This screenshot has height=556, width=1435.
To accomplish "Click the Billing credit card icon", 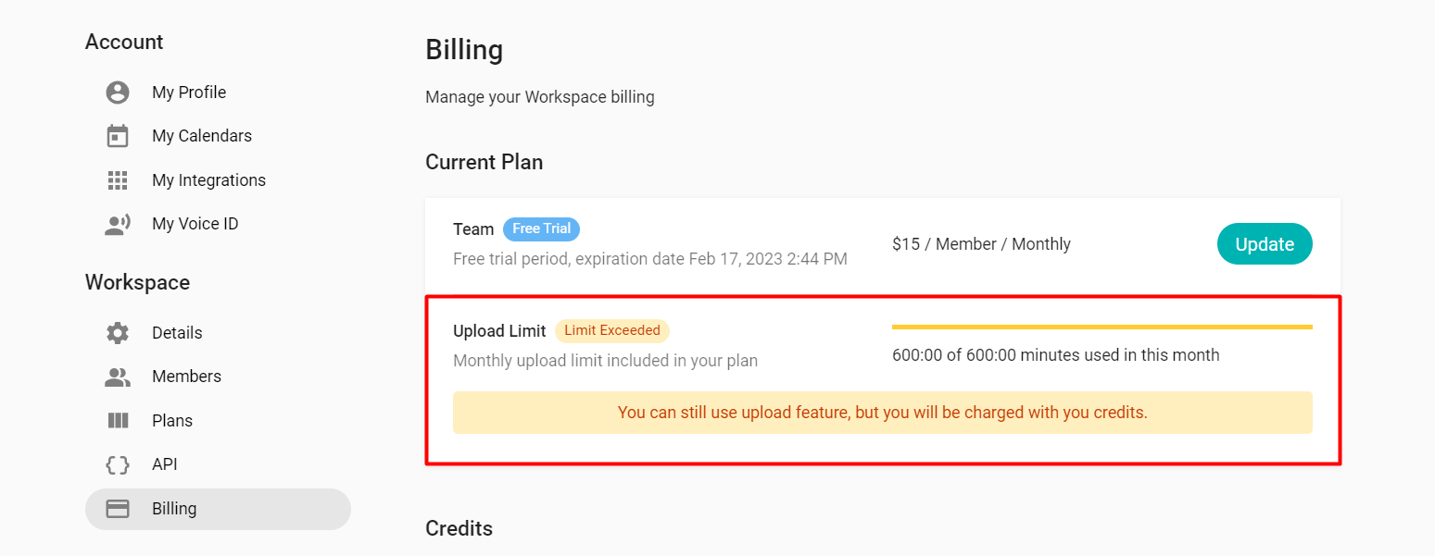I will 118,509.
